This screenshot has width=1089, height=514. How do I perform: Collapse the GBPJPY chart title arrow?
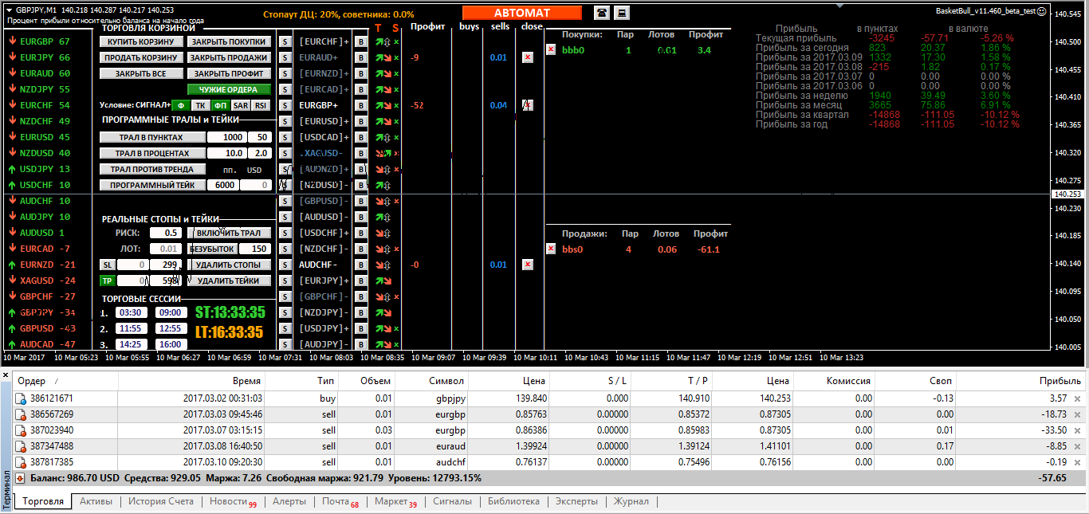point(9,10)
